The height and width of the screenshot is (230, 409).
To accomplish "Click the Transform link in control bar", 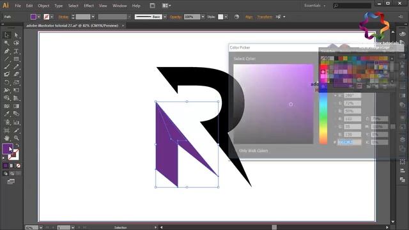I will coord(265,17).
